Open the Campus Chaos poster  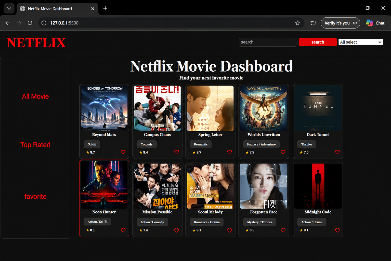click(157, 108)
